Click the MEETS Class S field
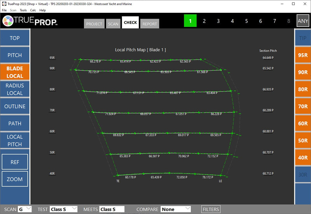 tap(112, 209)
